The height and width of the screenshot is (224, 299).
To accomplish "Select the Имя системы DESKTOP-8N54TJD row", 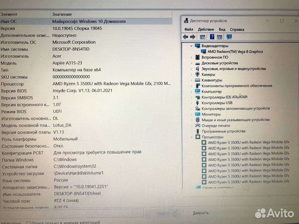I will 86,49.
